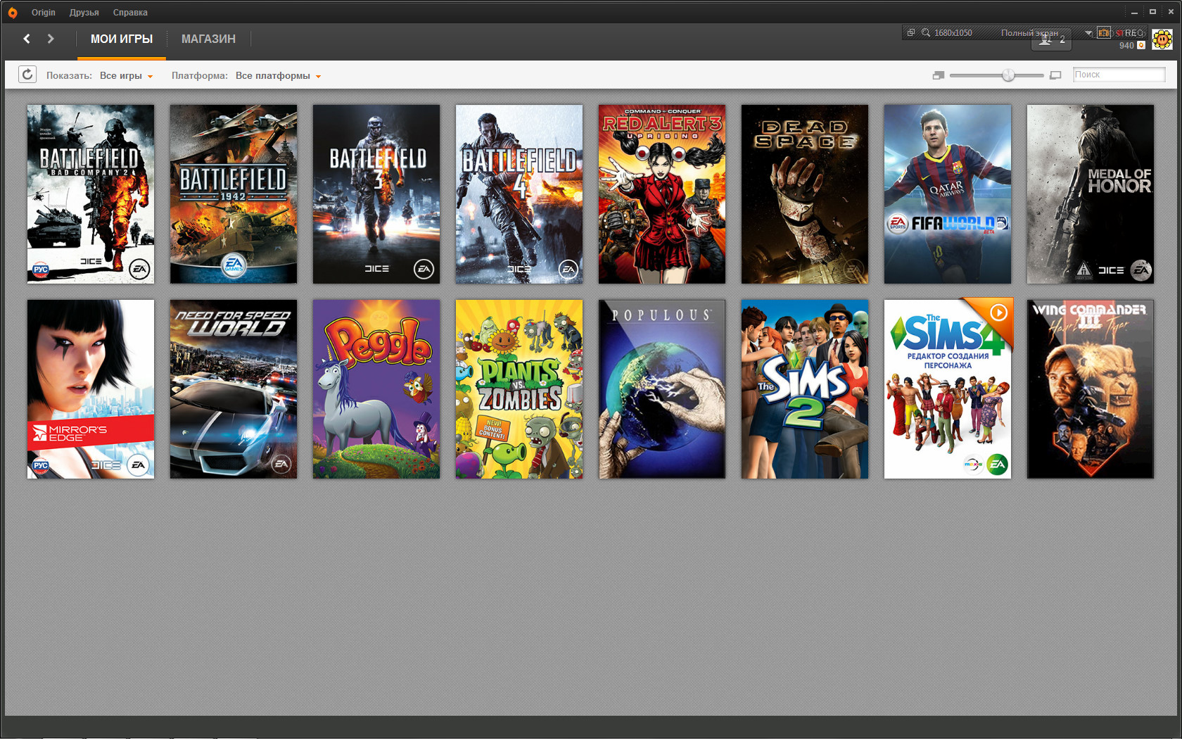
Task: Open the sunflower user avatar
Action: [x=1162, y=39]
